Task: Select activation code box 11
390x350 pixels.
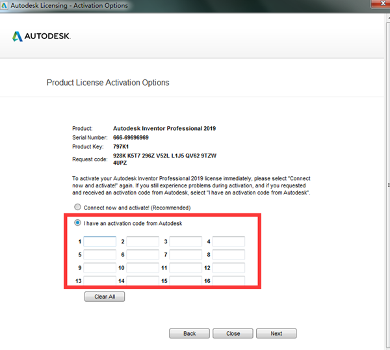Action: (186, 267)
